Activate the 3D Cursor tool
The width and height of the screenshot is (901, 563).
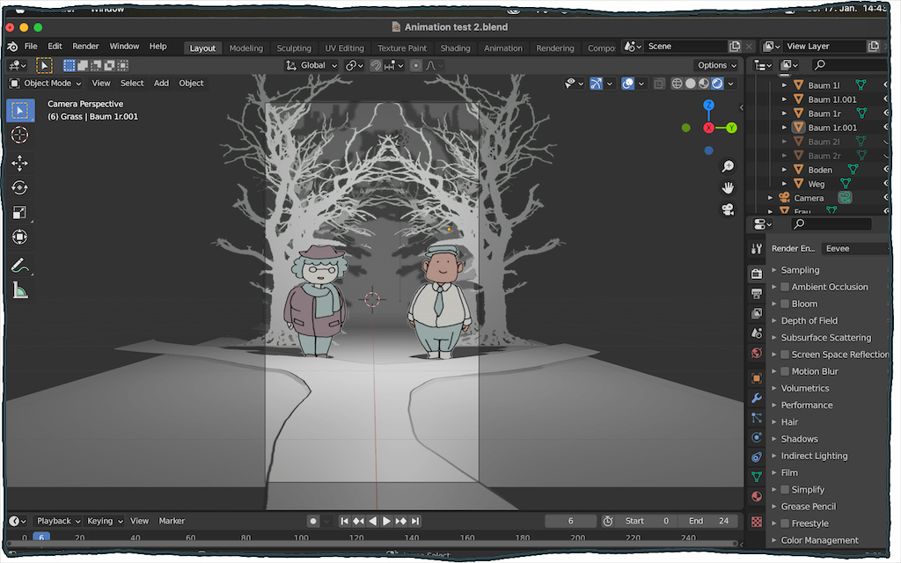pyautogui.click(x=20, y=135)
